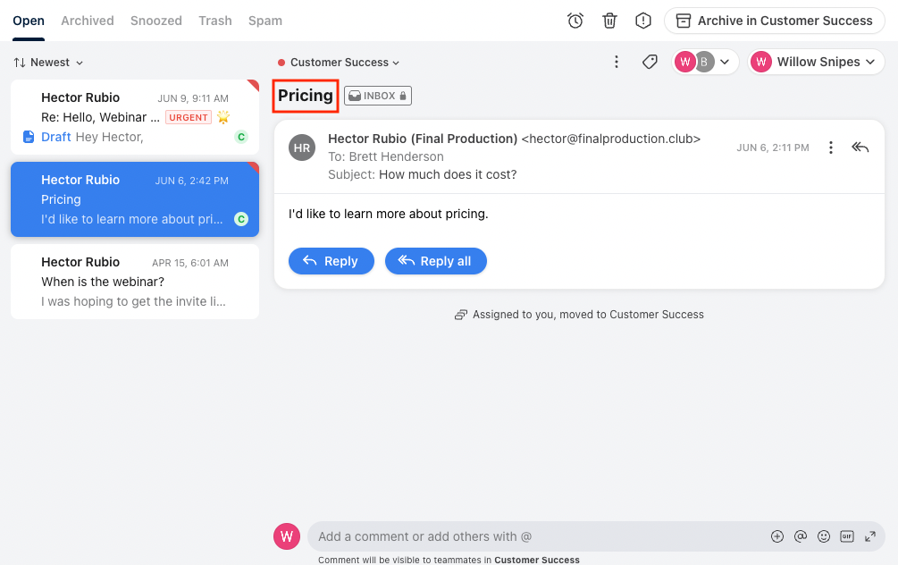898x565 pixels.
Task: Open the snooze clock icon
Action: [576, 20]
